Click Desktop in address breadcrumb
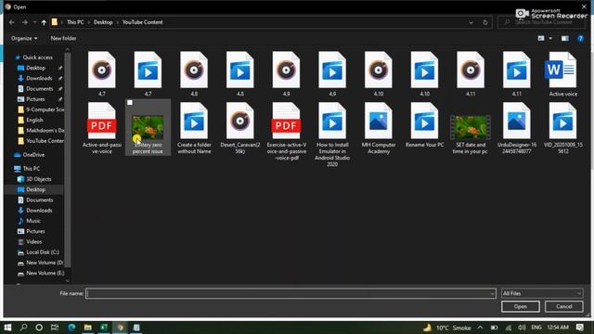The height and width of the screenshot is (334, 594). pos(103,22)
